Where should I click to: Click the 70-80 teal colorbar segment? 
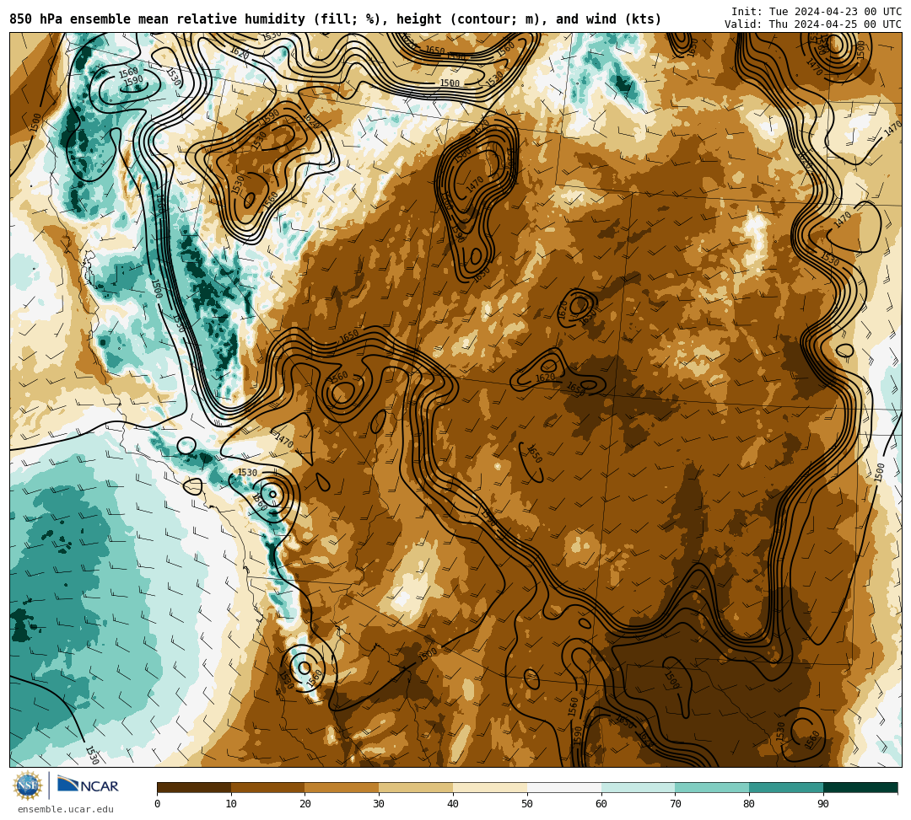coord(712,787)
